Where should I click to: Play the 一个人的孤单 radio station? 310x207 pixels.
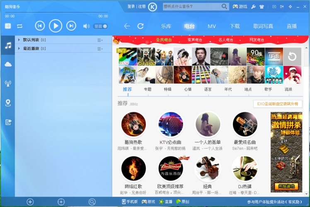point(208,125)
